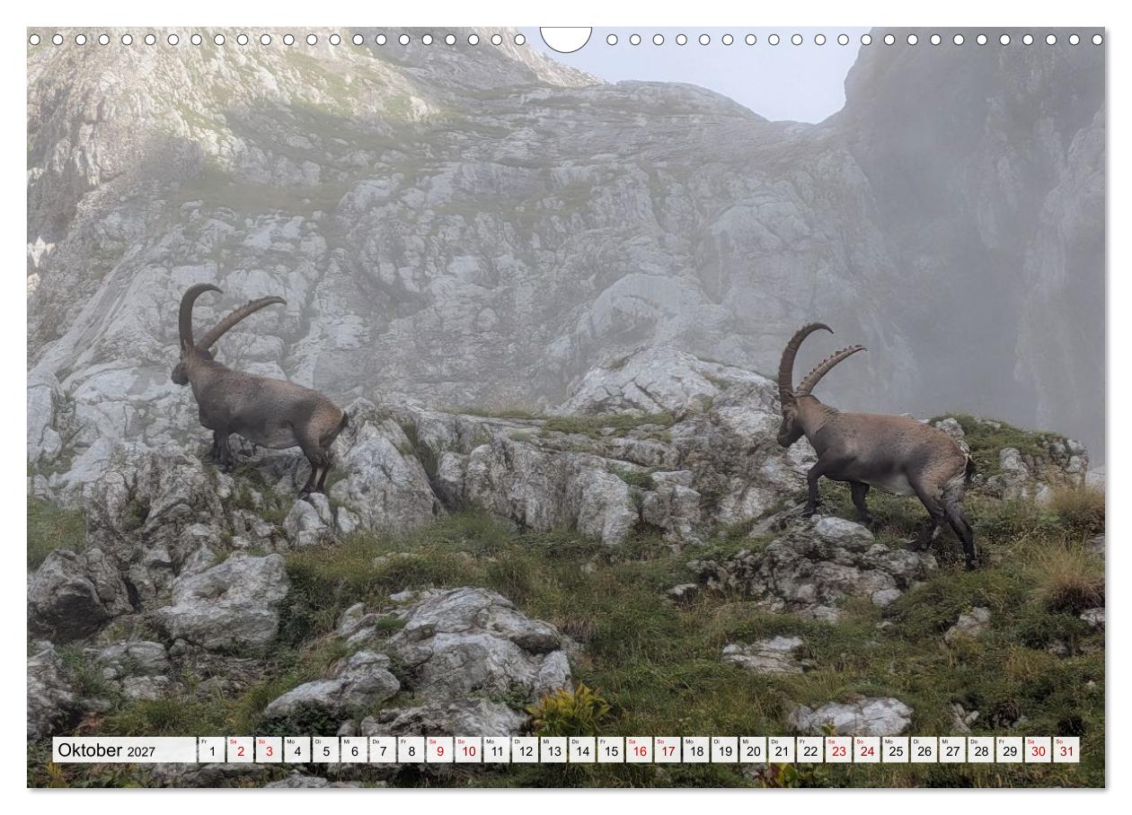Click date 27 on the calendar
This screenshot has height=815, width=1132.
point(952,750)
